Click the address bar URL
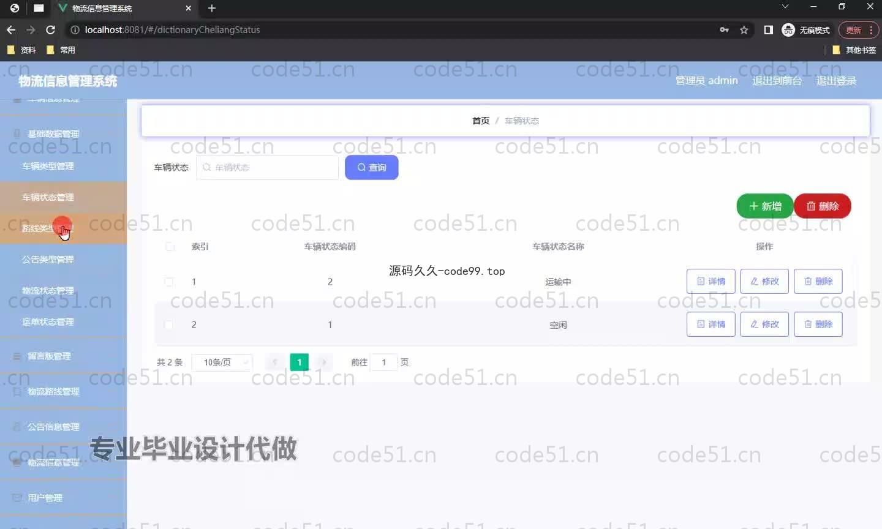This screenshot has width=882, height=529. (x=172, y=30)
